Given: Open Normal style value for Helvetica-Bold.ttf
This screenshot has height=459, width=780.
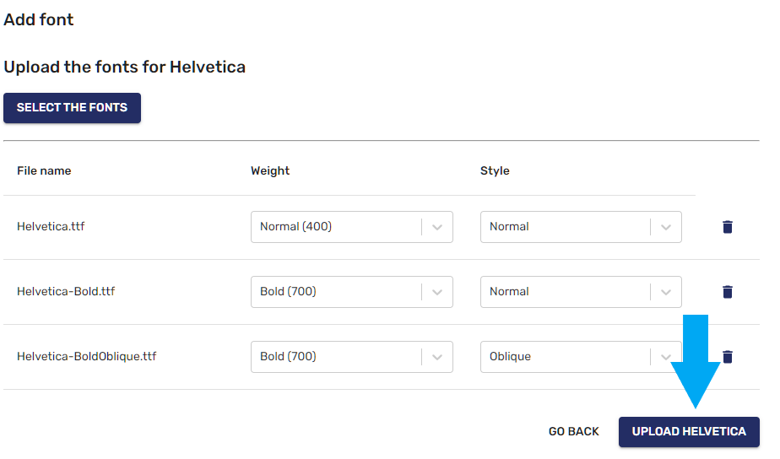Looking at the screenshot, I should [x=581, y=292].
